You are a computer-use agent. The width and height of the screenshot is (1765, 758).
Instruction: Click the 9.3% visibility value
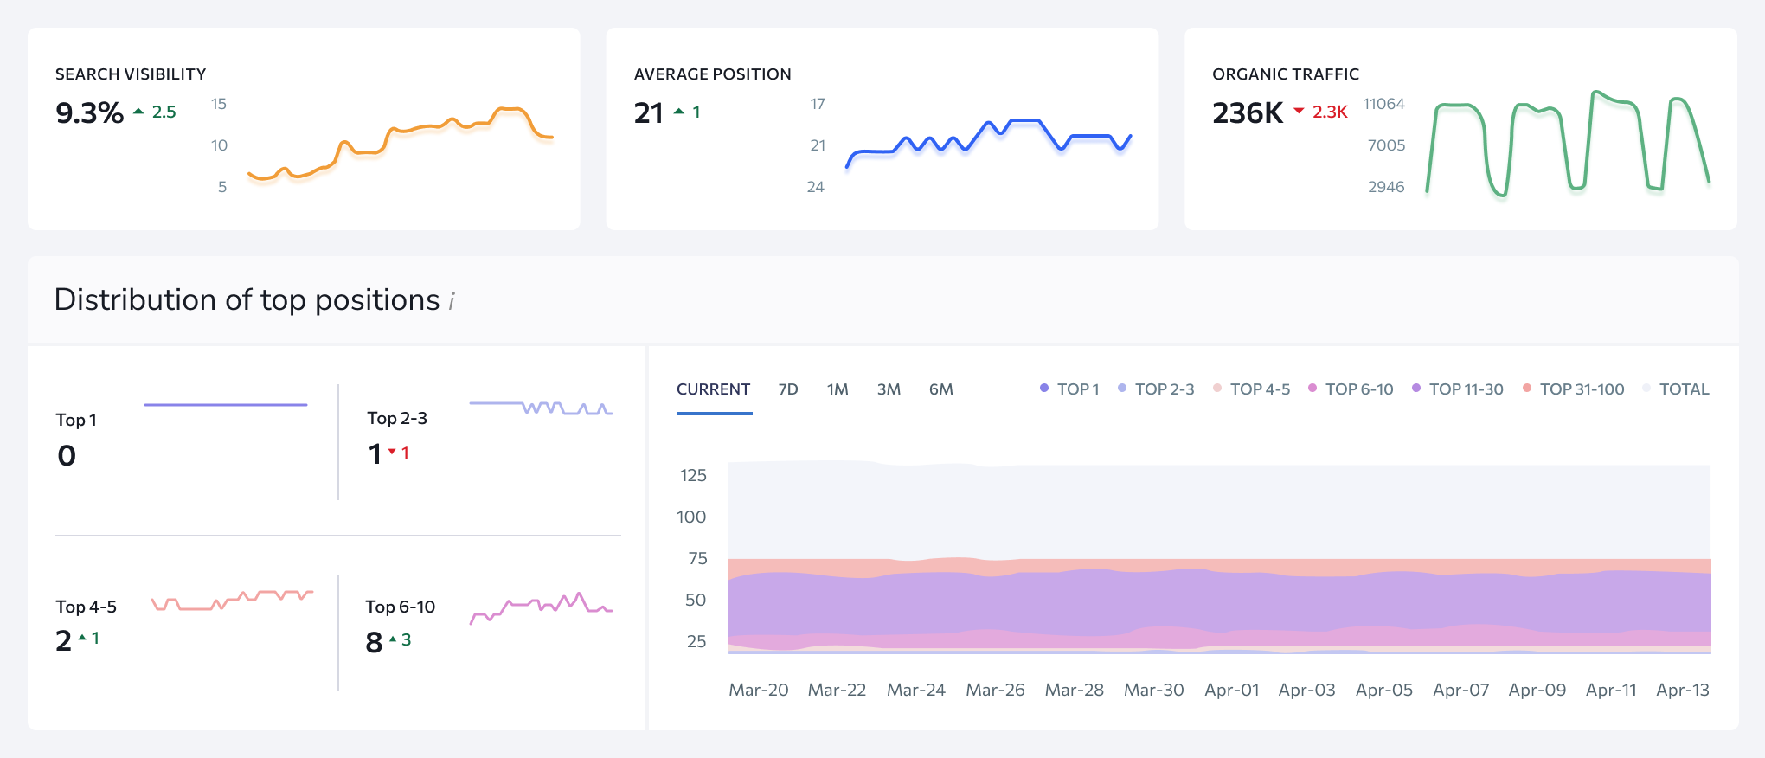coord(90,112)
